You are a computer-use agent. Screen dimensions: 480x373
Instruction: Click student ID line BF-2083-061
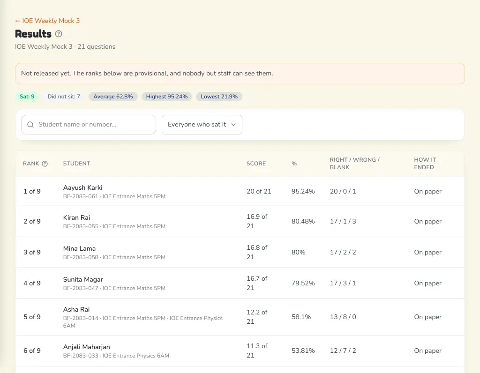[114, 196]
